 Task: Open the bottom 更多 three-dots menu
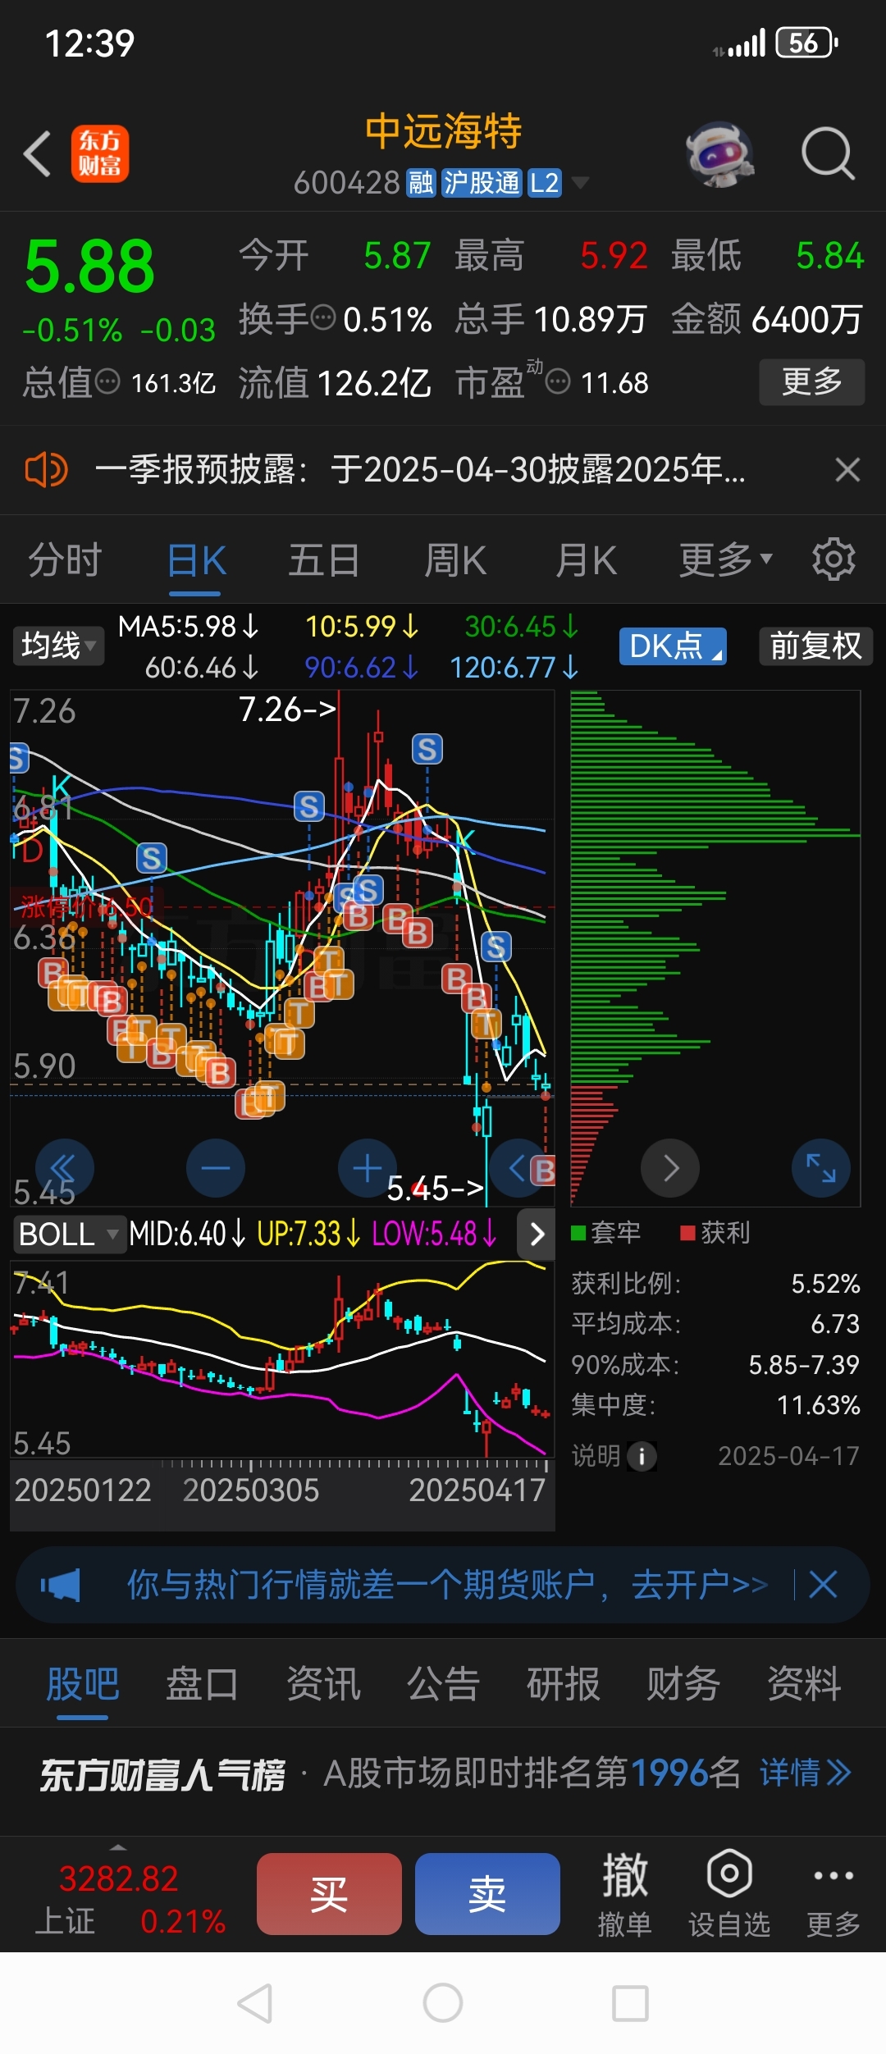point(833,1892)
